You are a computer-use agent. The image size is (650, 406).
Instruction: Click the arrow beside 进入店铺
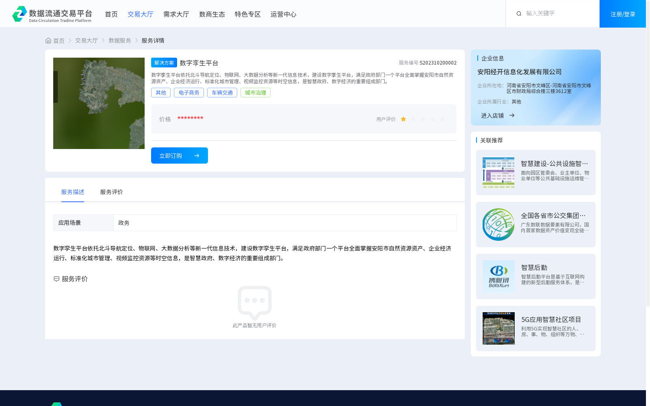(512, 116)
